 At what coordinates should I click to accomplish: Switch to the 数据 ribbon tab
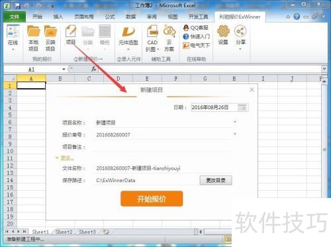[130, 17]
